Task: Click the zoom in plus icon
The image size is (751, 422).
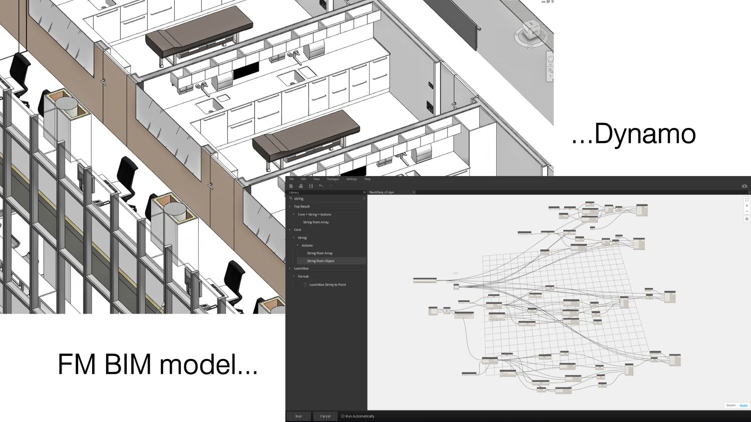Action: click(747, 206)
